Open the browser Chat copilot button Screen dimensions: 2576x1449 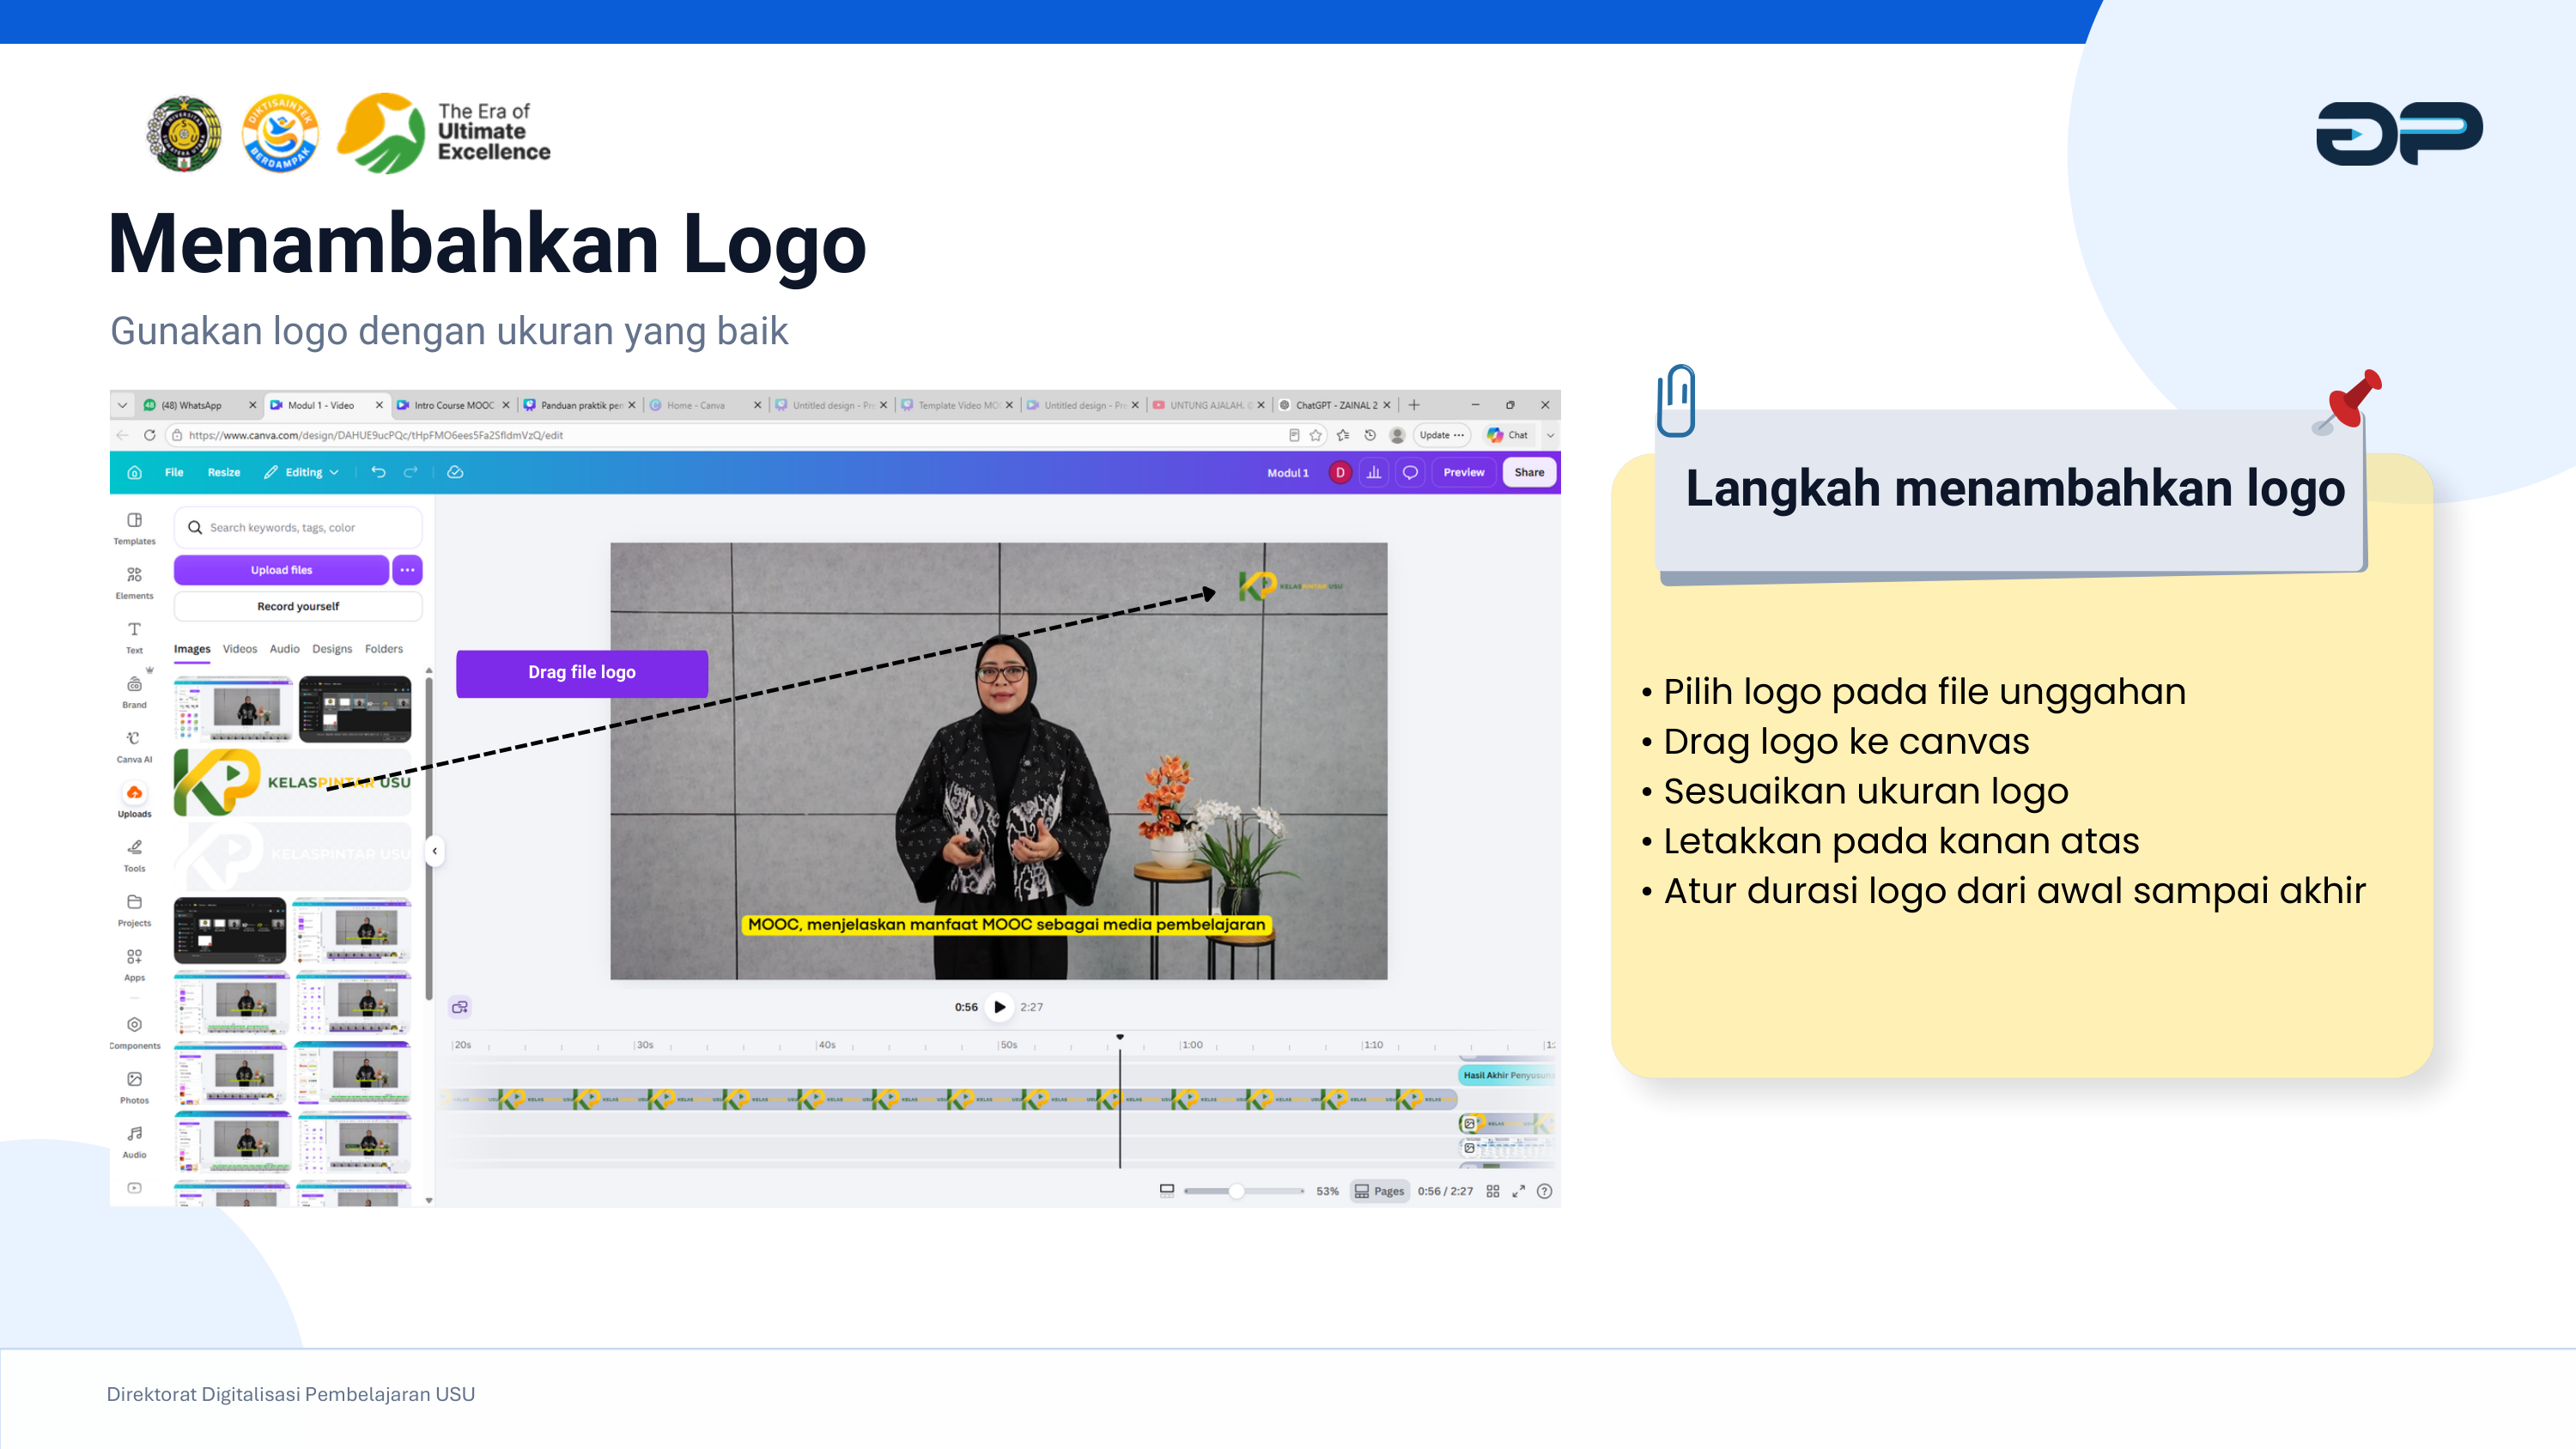(1508, 435)
